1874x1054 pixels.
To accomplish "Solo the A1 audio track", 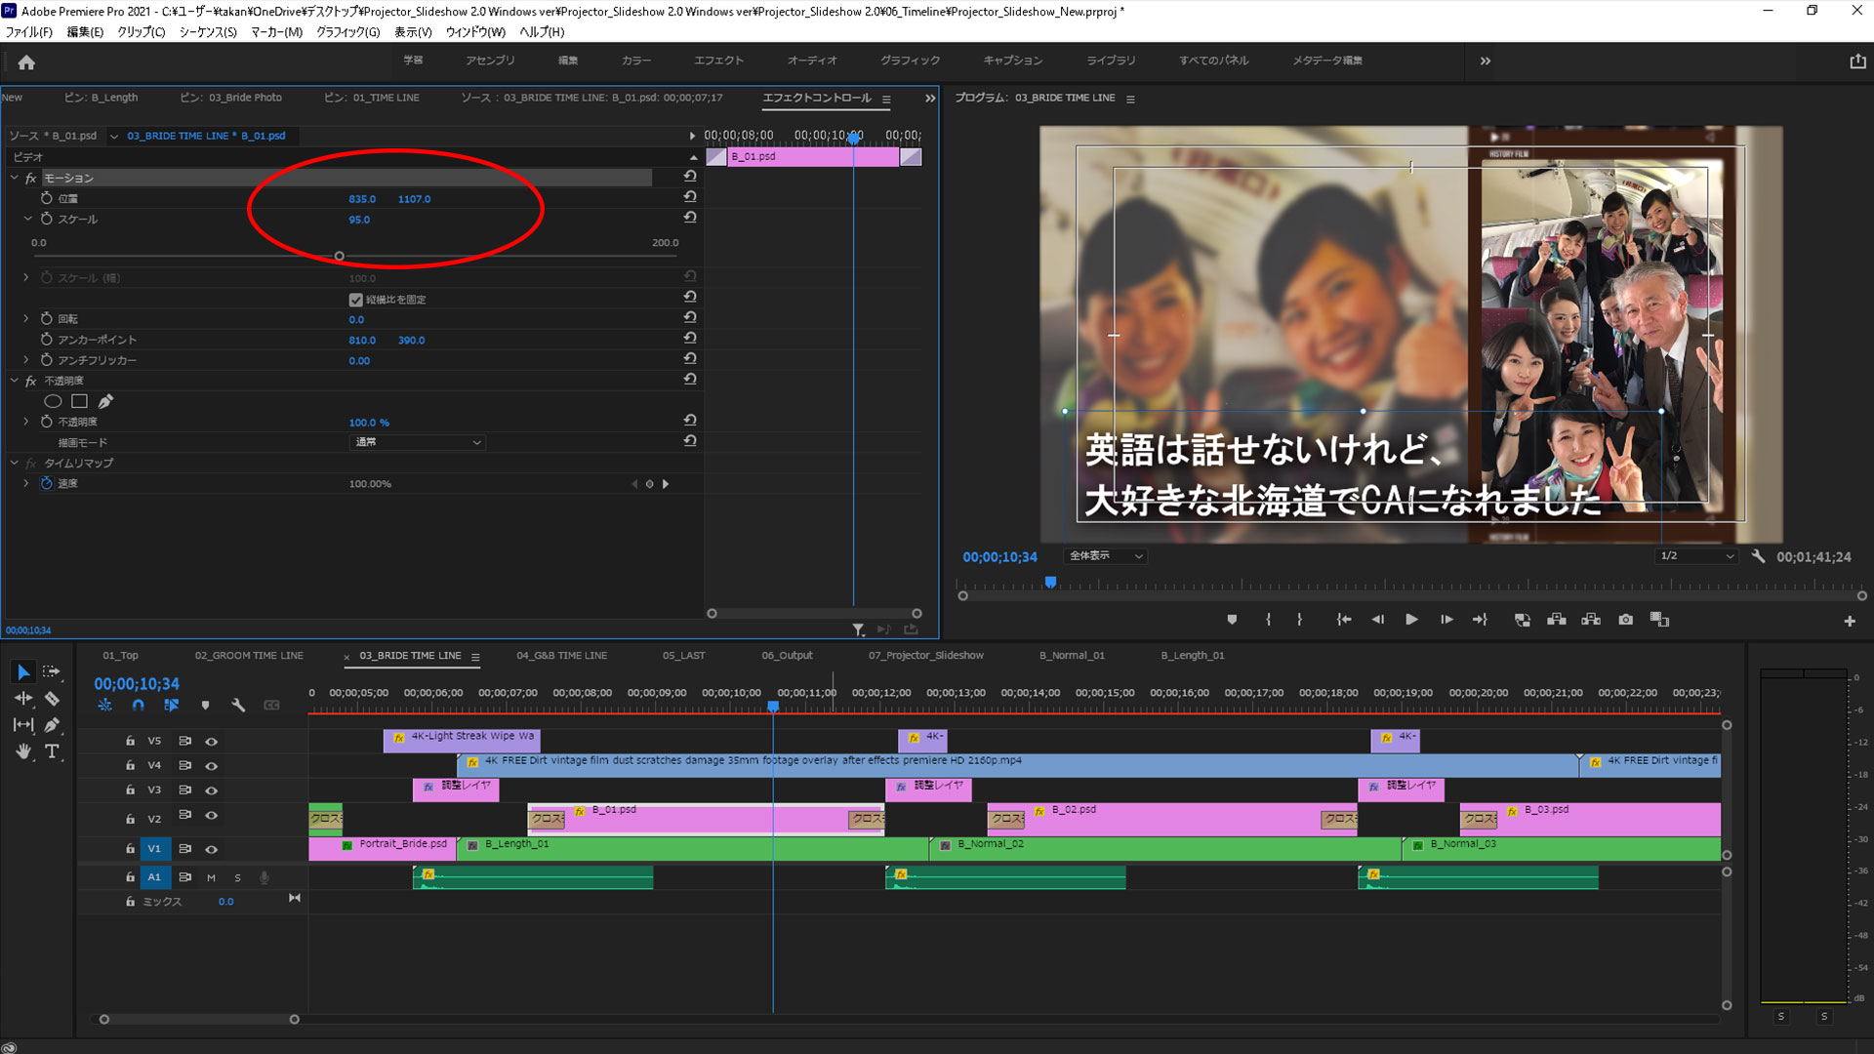I will tap(237, 877).
